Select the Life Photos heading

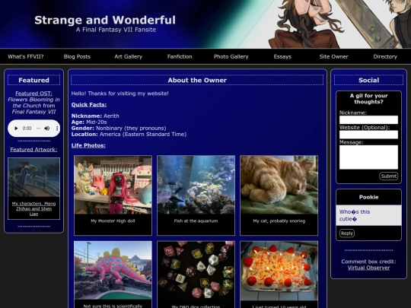[88, 145]
